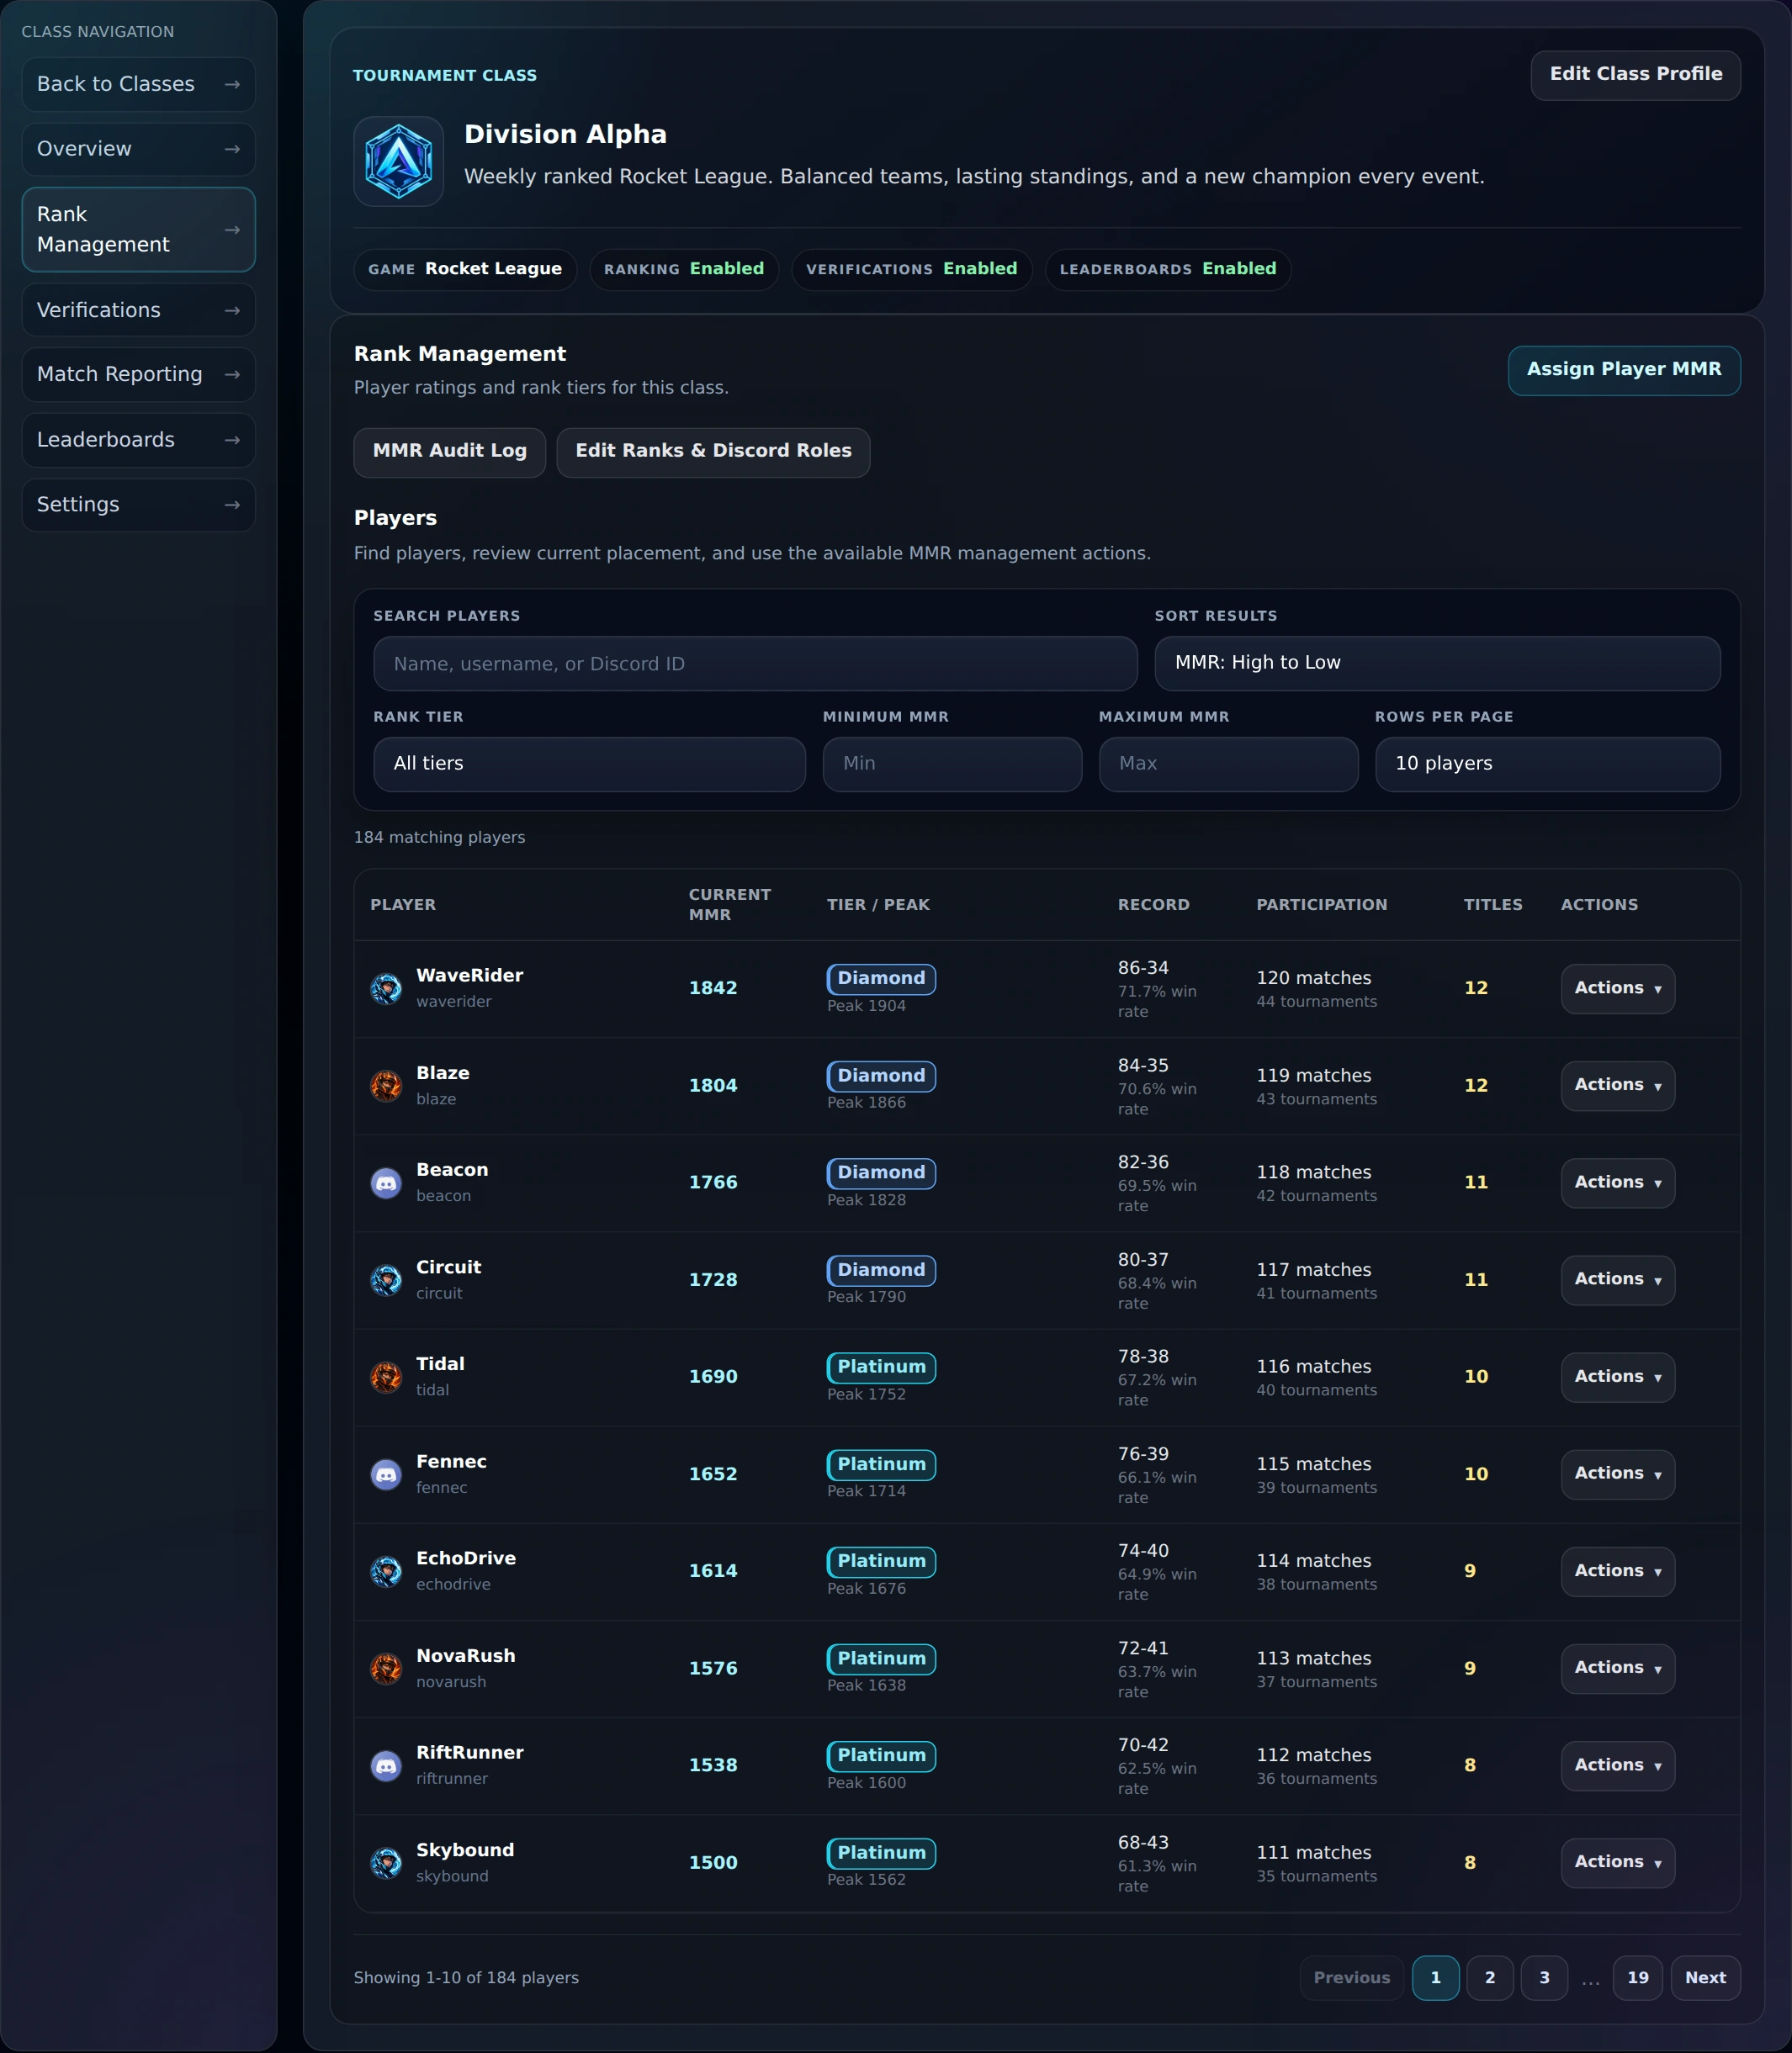Image resolution: width=1792 pixels, height=2053 pixels.
Task: Click 'Showing 1-10 of 184 players' text
Action: click(x=466, y=1978)
